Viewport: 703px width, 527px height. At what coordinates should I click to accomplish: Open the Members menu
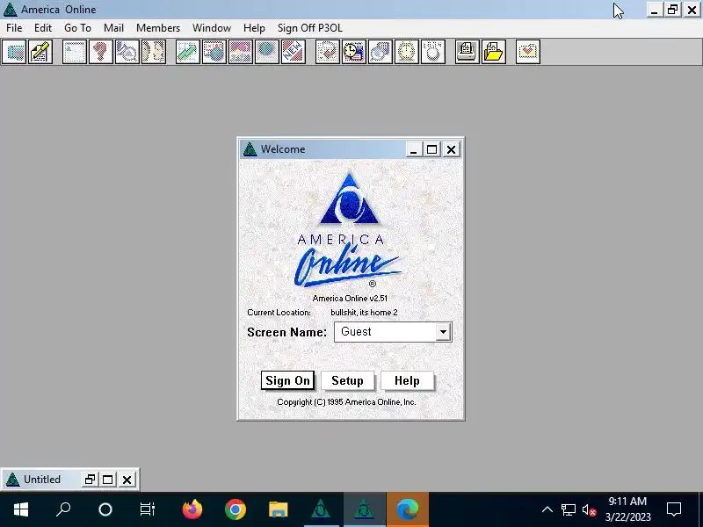click(x=158, y=28)
